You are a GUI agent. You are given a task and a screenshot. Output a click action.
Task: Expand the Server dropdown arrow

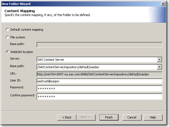(159, 60)
